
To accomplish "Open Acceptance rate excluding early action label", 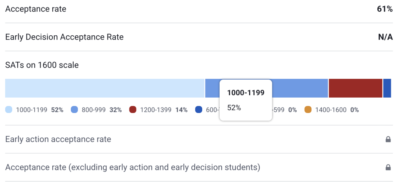I will [133, 167].
